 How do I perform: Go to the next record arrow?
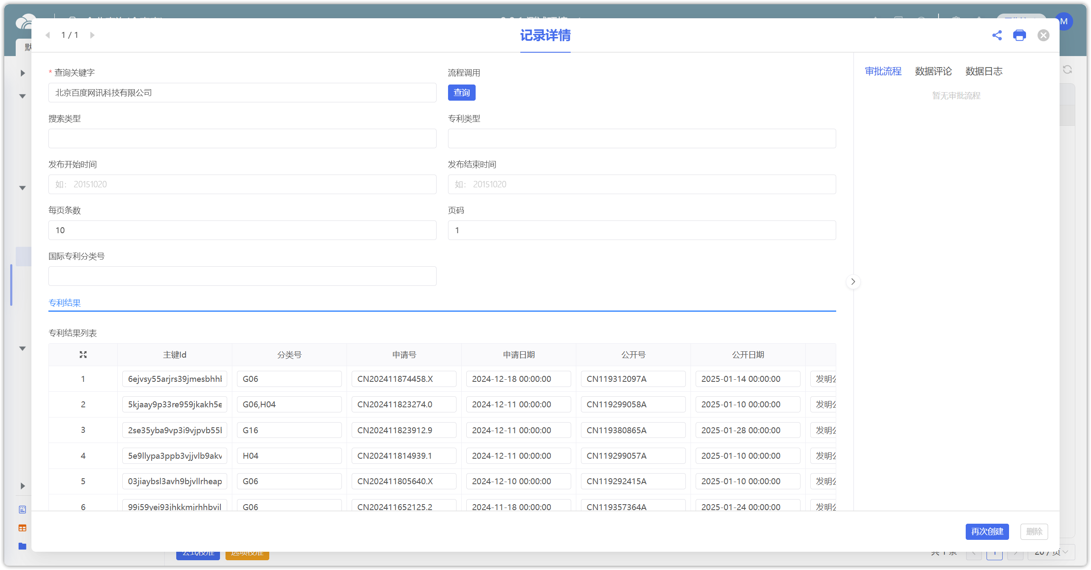pyautogui.click(x=92, y=35)
